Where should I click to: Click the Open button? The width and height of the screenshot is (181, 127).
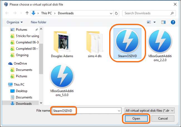tap(136, 118)
